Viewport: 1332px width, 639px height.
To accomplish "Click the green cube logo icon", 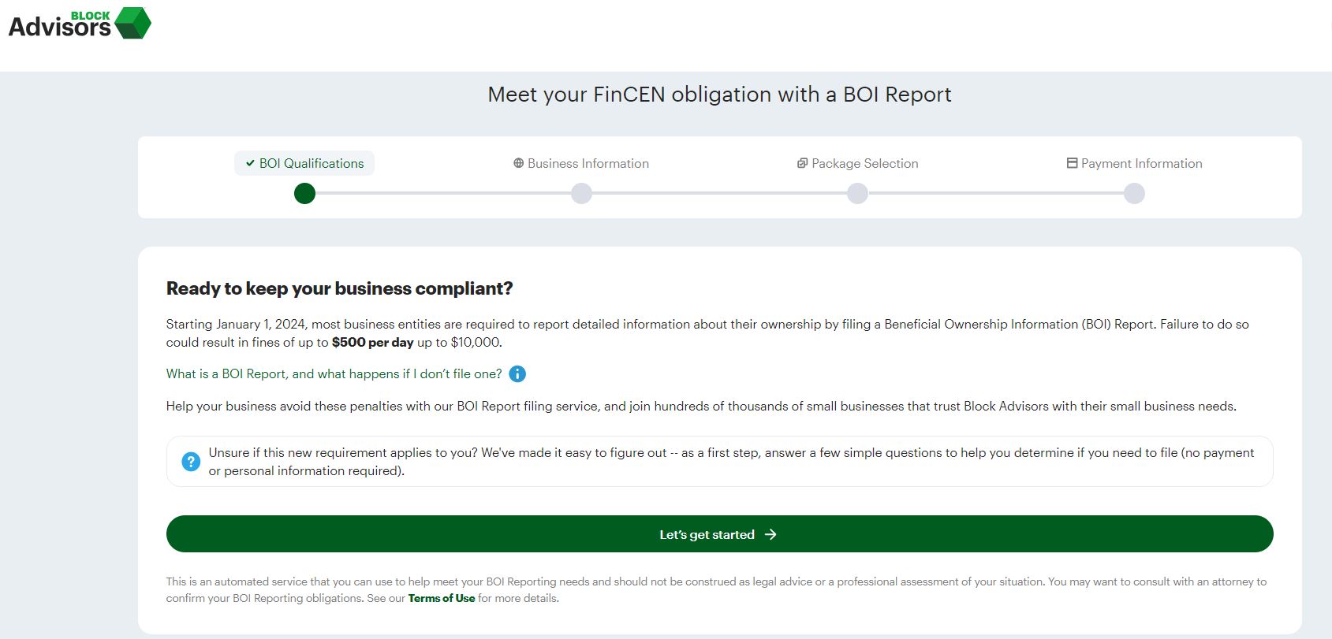I will pyautogui.click(x=132, y=23).
